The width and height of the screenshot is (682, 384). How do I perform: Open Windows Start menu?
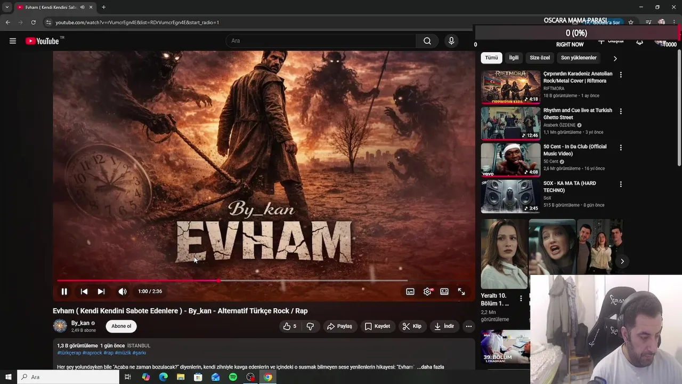(9, 377)
